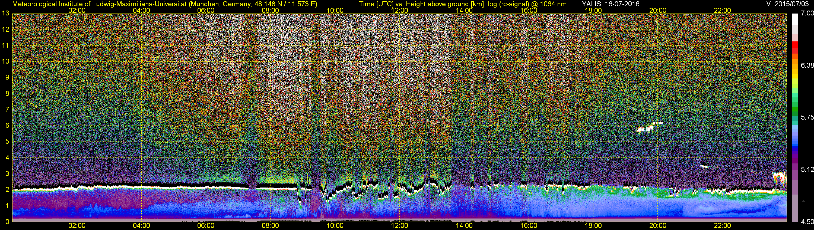
Task: Select the 6.38 value on the color scale
Action: [807, 65]
